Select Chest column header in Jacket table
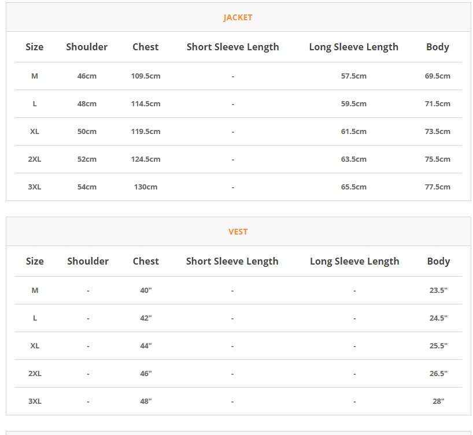Viewport: 473px width, 435px height. tap(145, 47)
